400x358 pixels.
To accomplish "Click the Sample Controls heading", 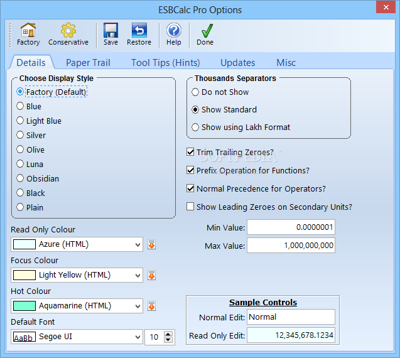I will click(x=263, y=302).
